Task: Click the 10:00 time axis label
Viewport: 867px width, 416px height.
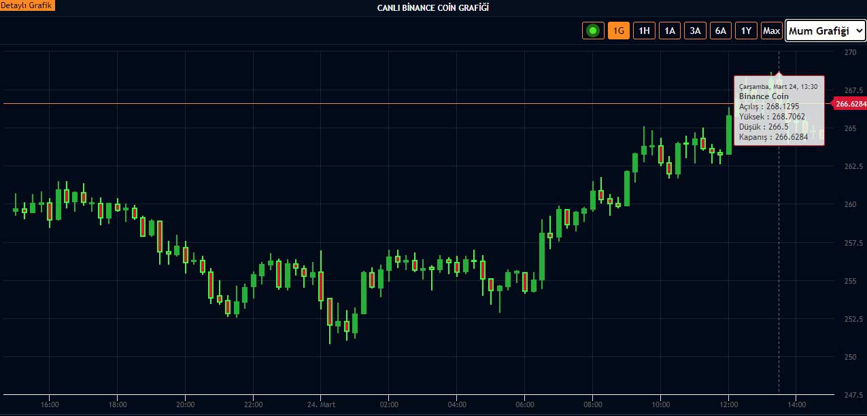Action: click(661, 404)
